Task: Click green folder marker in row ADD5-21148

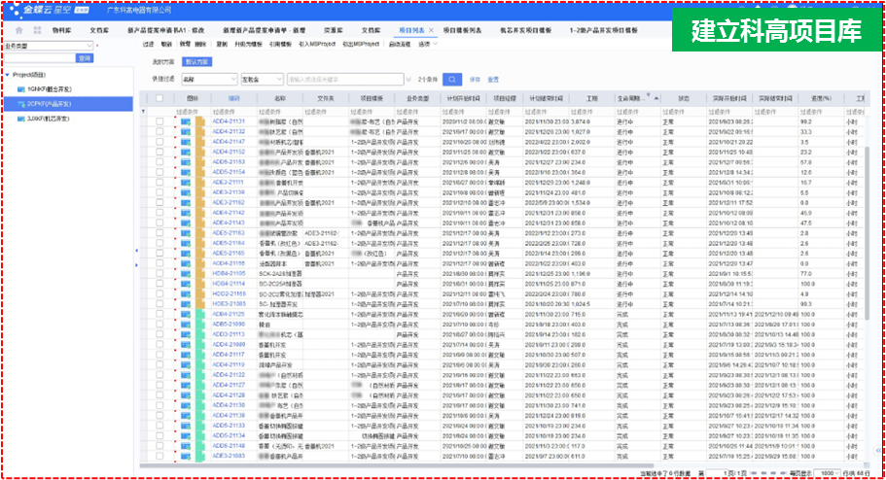Action: 200,446
